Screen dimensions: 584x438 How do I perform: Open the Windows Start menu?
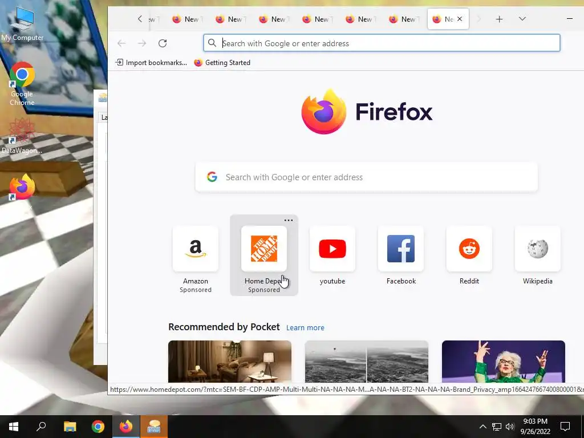14,427
